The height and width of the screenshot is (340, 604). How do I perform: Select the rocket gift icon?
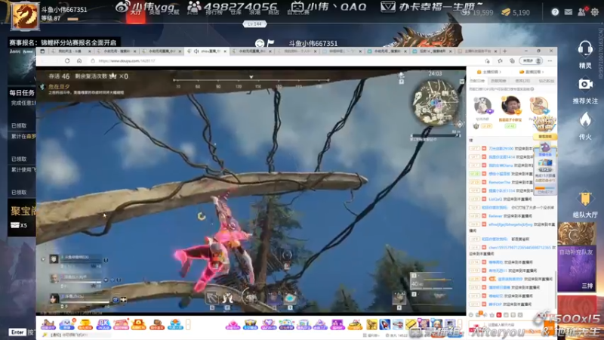[x=384, y=325]
